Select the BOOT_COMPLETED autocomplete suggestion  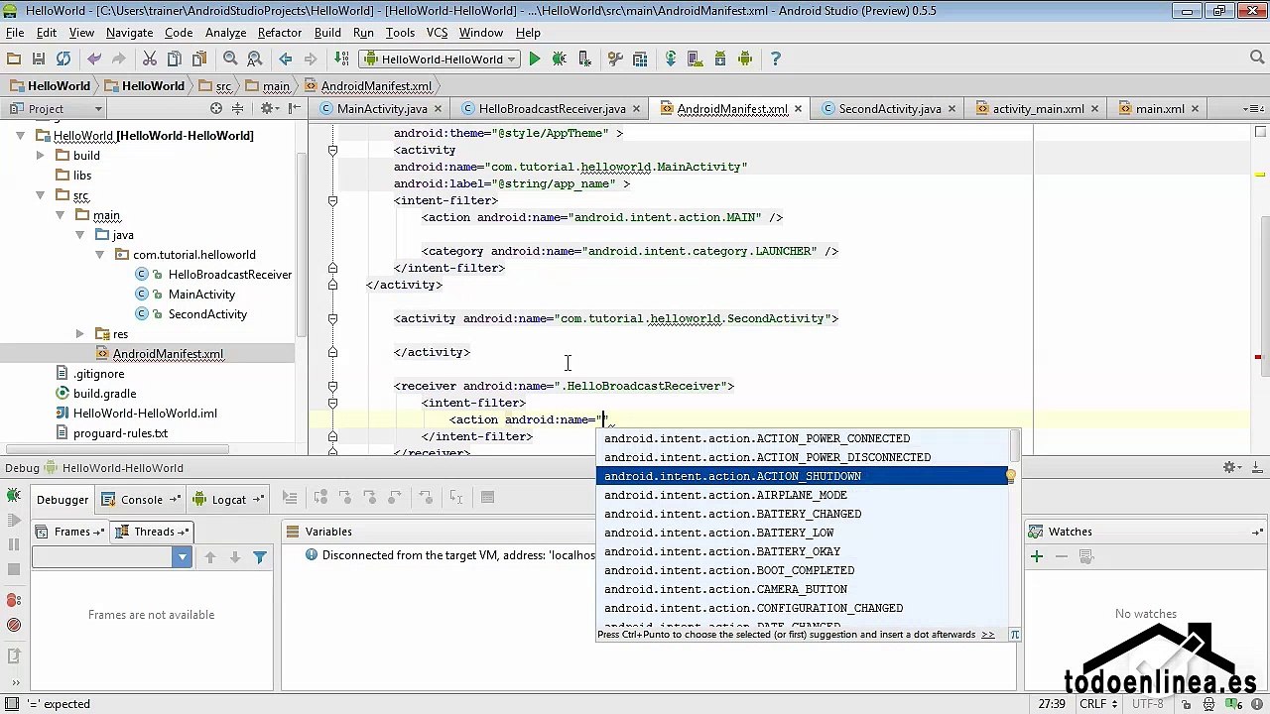pos(729,570)
